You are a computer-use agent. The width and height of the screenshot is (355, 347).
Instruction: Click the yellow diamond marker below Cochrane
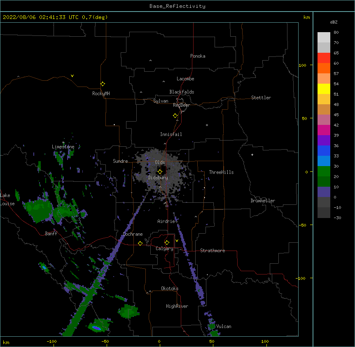[140, 243]
